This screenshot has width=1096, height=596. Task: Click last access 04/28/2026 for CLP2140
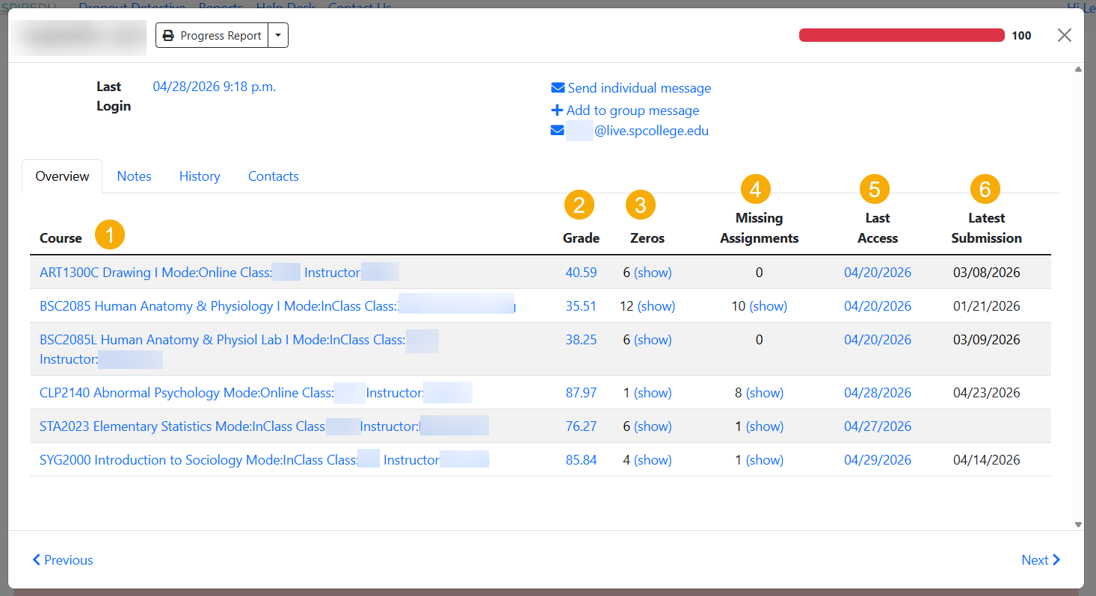[878, 393]
